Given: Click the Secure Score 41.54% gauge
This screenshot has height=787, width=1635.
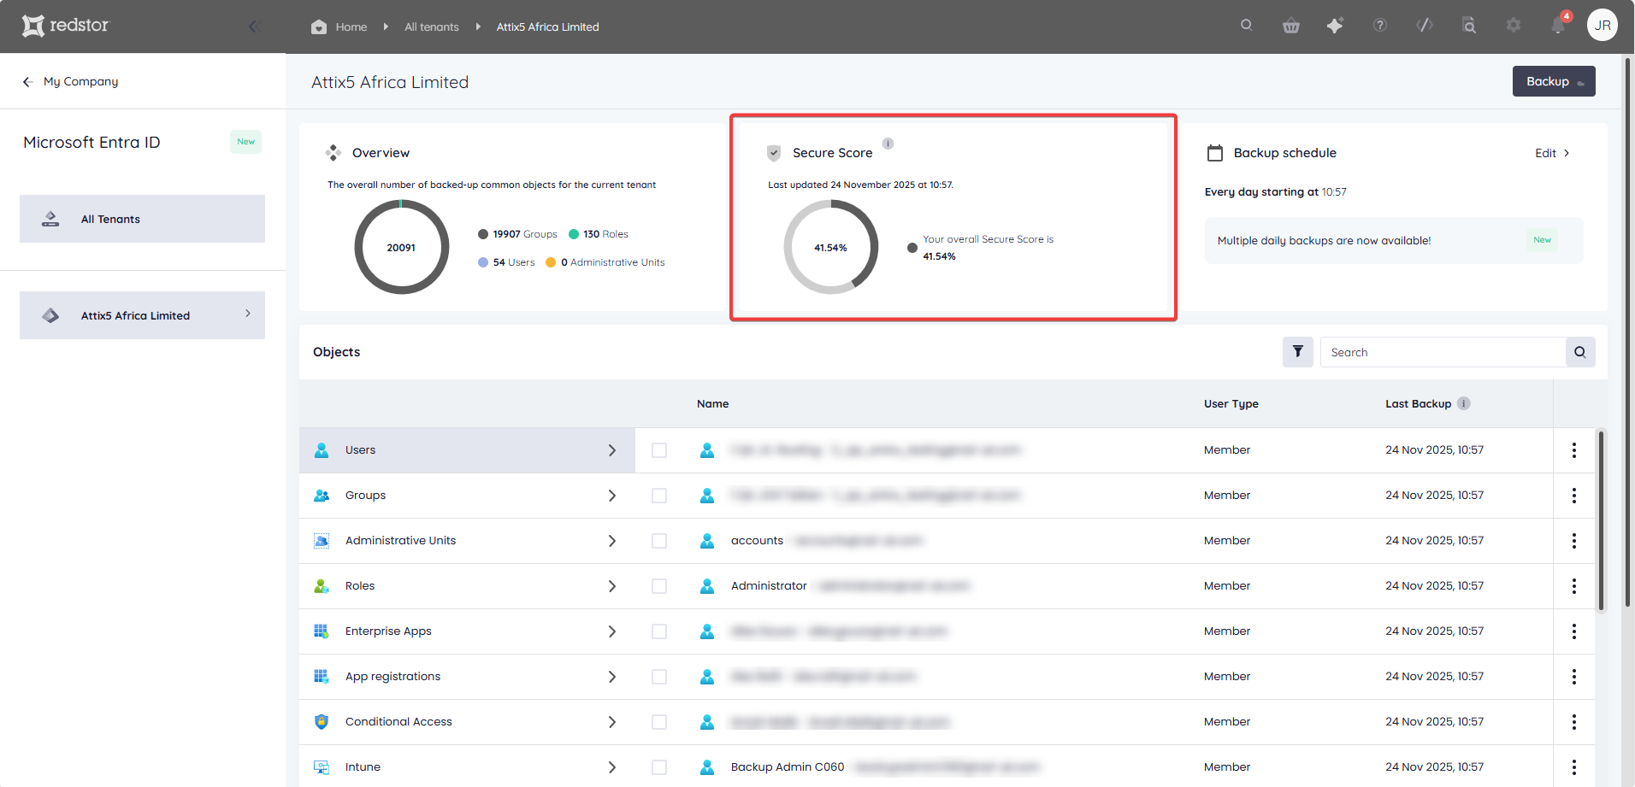Looking at the screenshot, I should coord(830,247).
